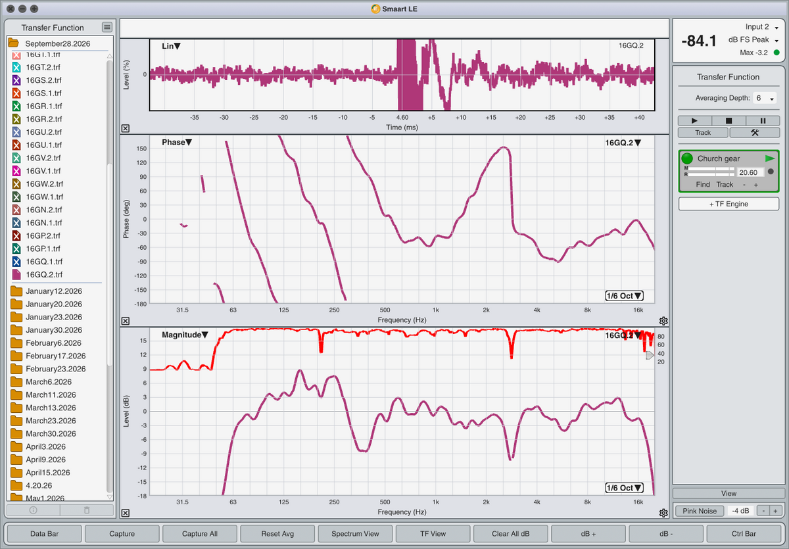The image size is (789, 549).
Task: Collapse the September28.2026 folder
Action: point(13,43)
